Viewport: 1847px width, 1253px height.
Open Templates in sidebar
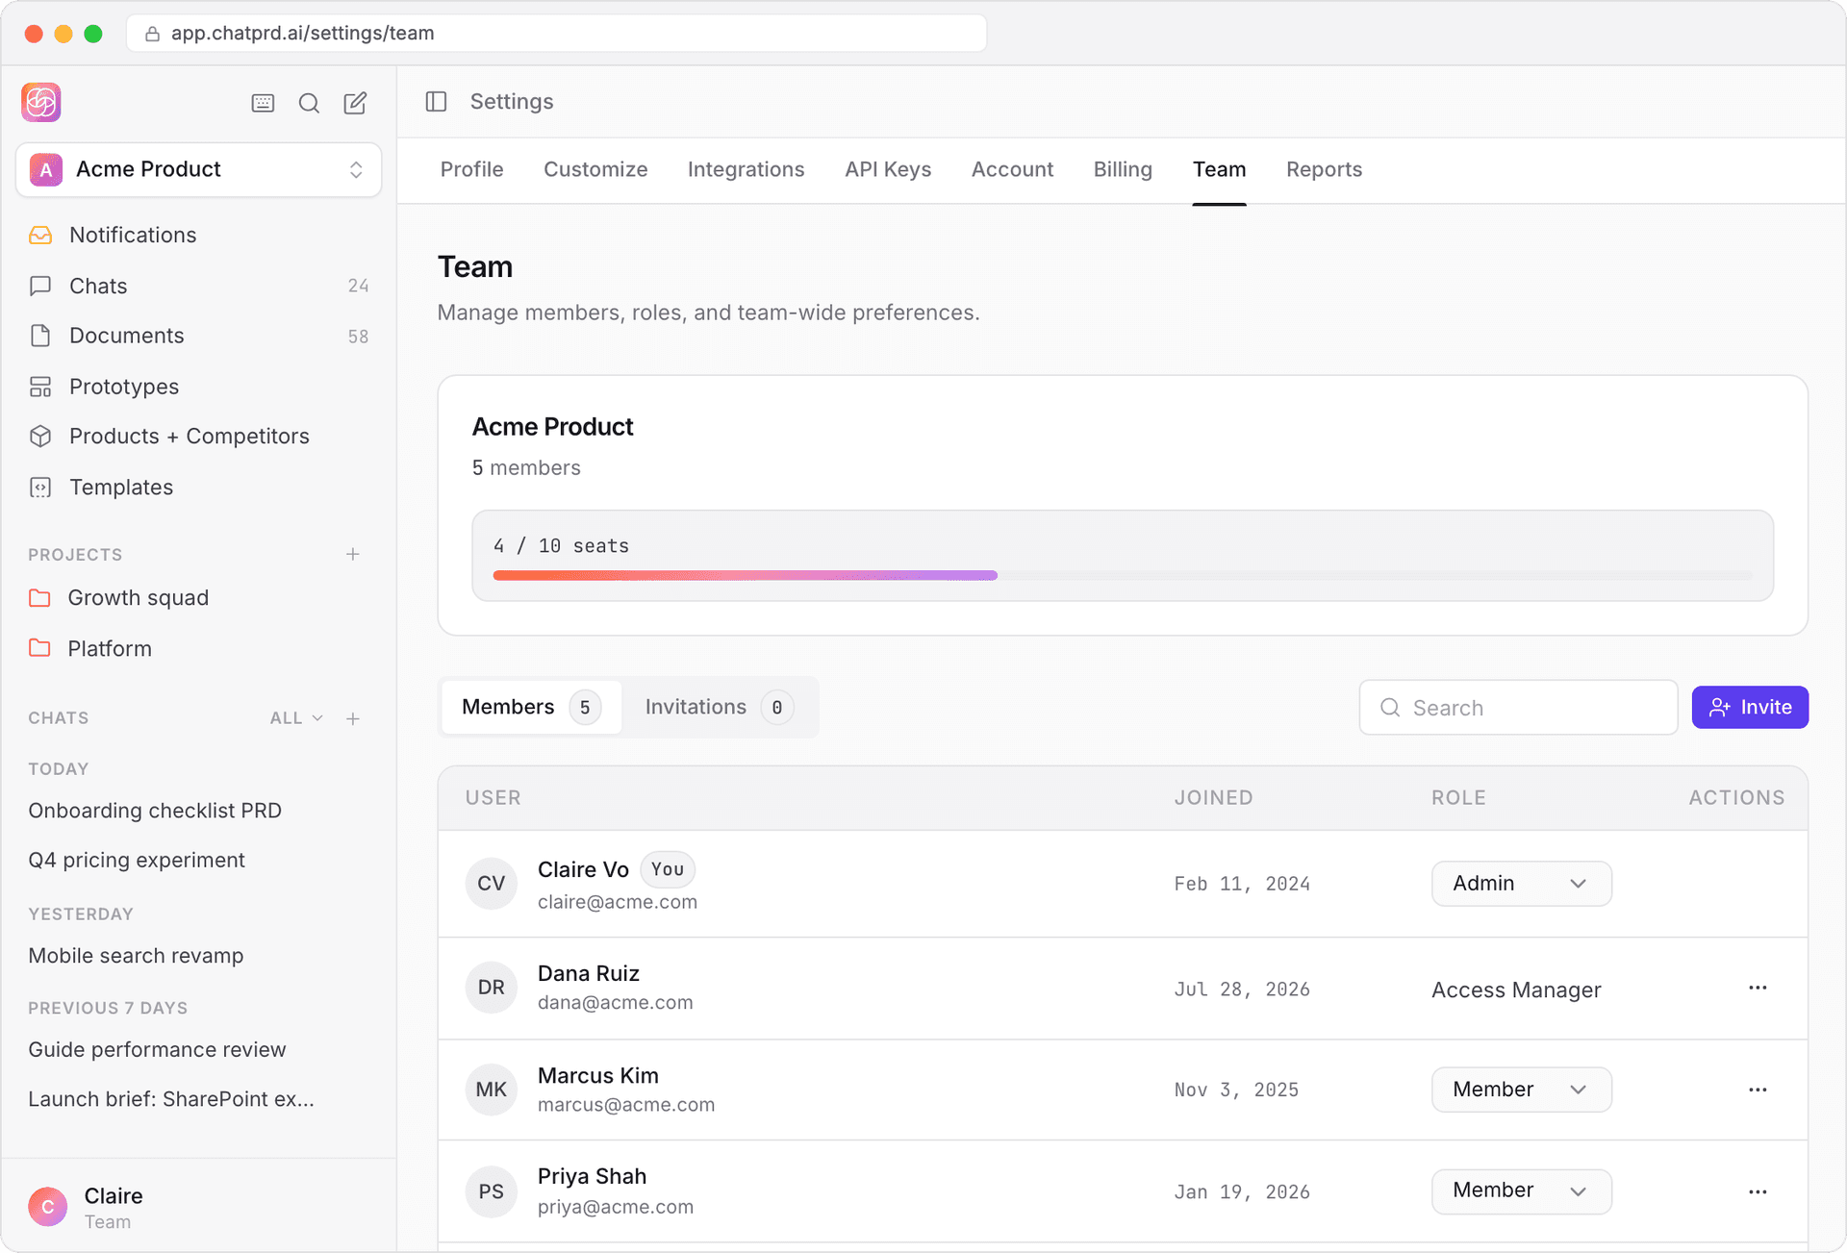pyautogui.click(x=198, y=488)
